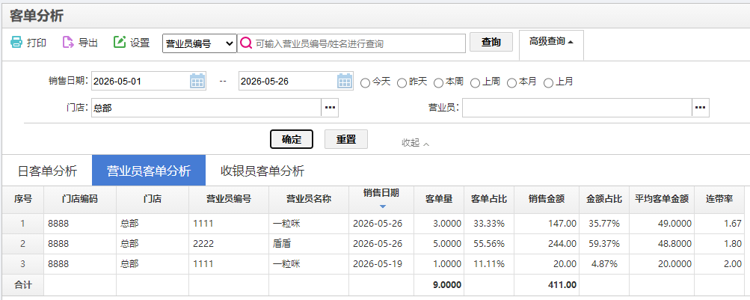
Task: Switch to the 收银员客单分析 tab
Action: (x=262, y=171)
